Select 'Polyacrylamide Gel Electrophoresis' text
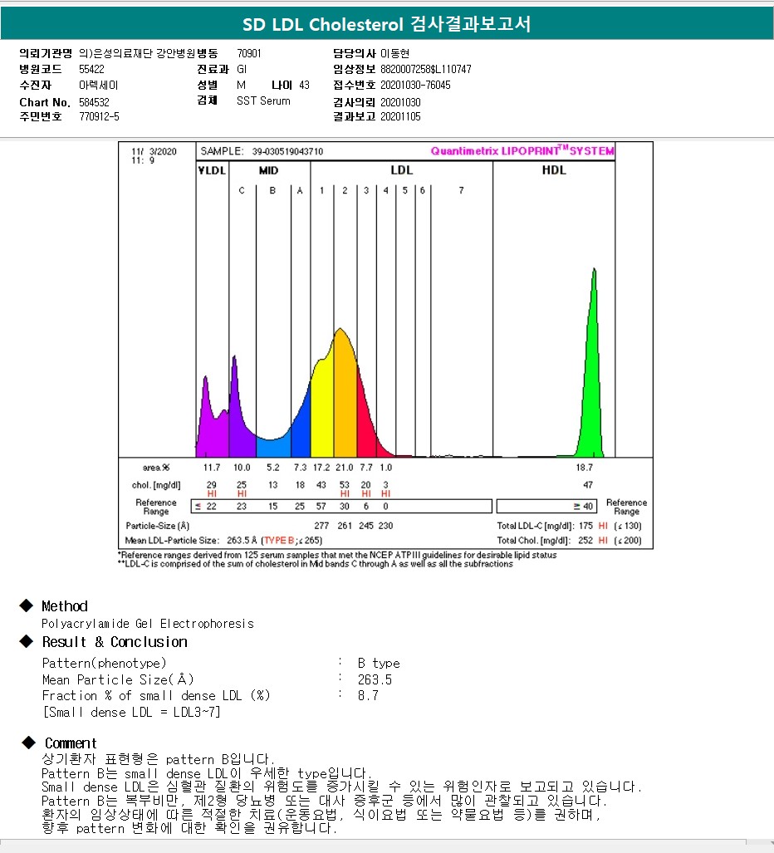This screenshot has width=774, height=853. point(147,624)
